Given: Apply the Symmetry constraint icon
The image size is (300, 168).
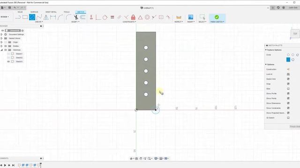Looking at the screenshot, I should coord(161,17).
